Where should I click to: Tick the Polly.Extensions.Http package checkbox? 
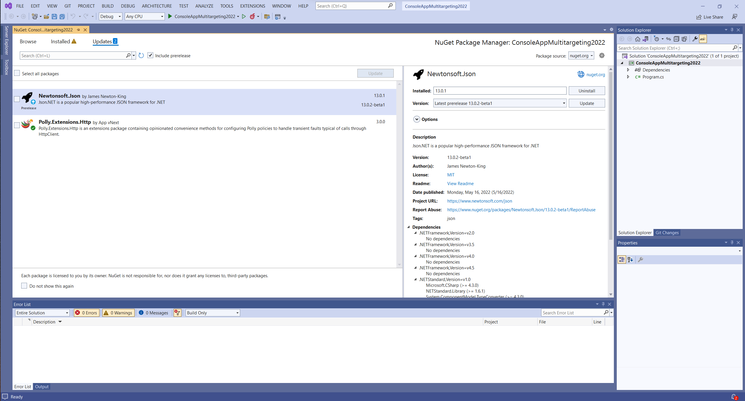pyautogui.click(x=17, y=125)
